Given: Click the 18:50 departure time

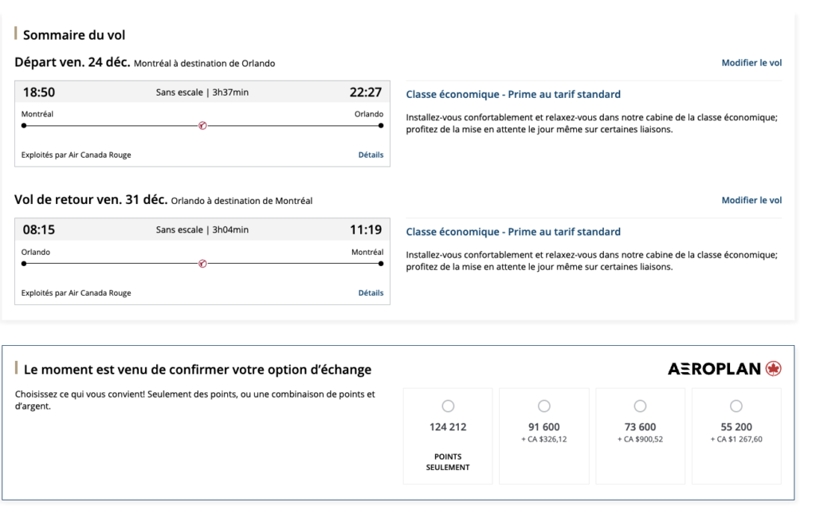Looking at the screenshot, I should click(38, 92).
